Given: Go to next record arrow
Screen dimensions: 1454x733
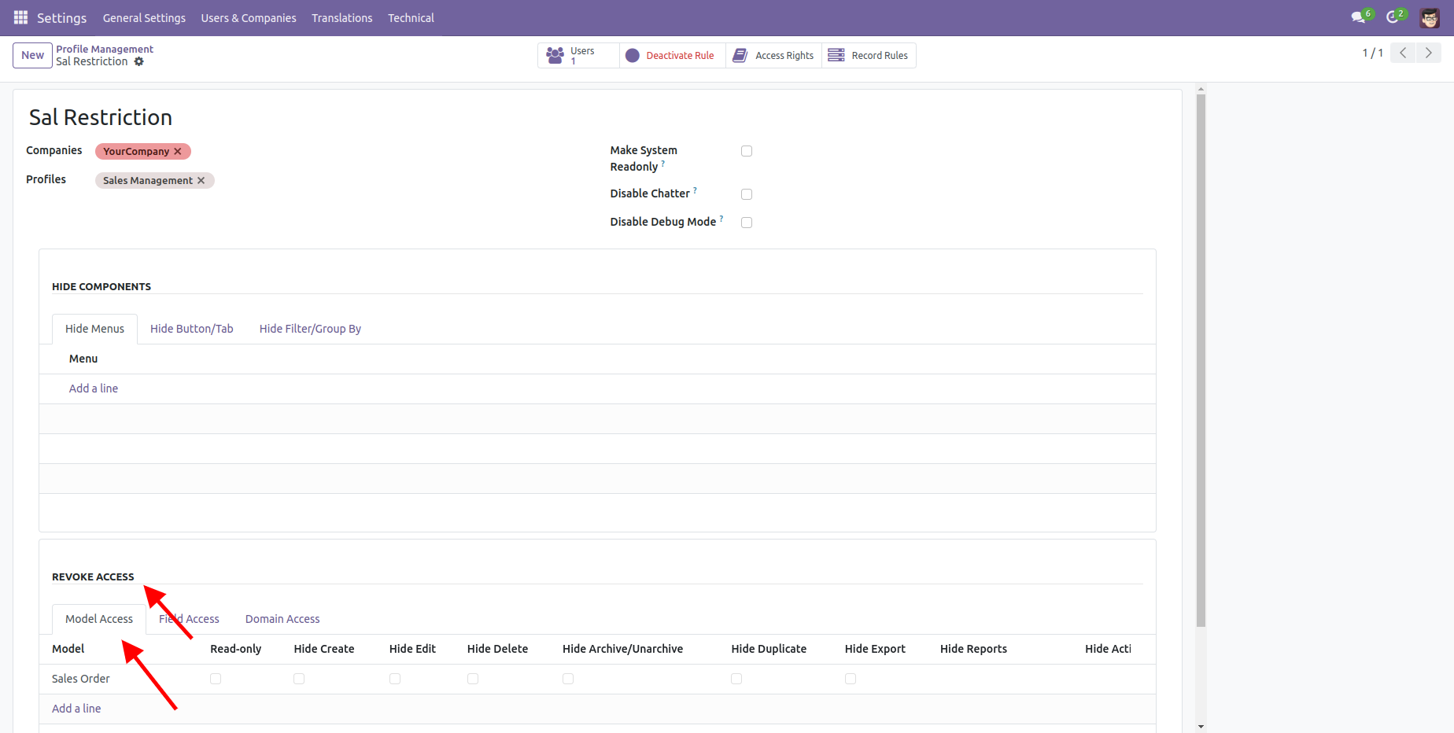Looking at the screenshot, I should (x=1428, y=53).
